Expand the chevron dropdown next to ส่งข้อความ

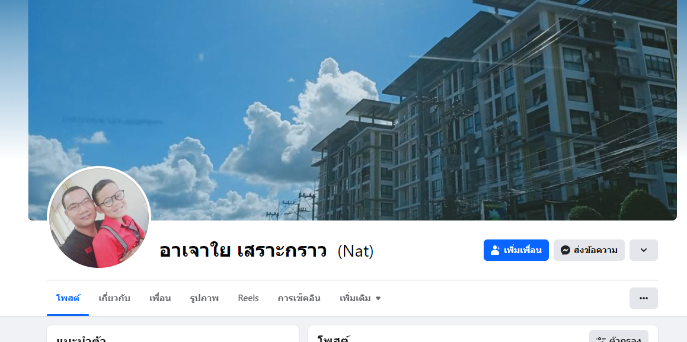644,250
